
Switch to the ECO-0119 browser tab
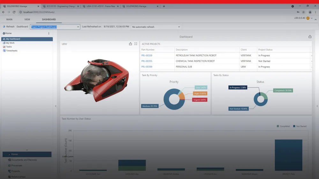click(x=61, y=6)
